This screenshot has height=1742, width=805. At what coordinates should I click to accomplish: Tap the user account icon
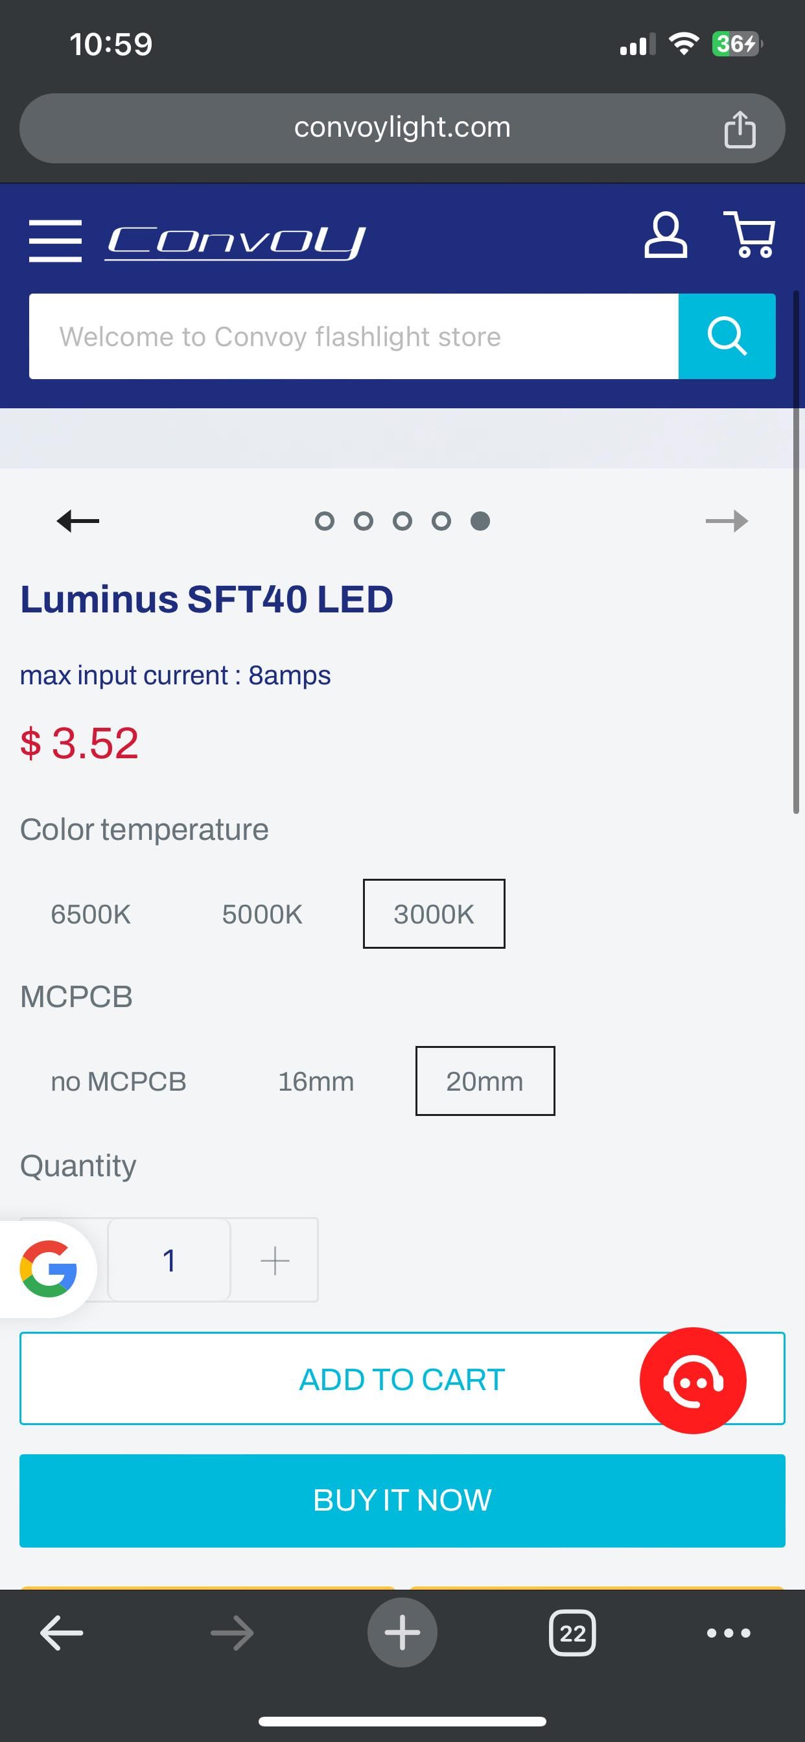(x=665, y=236)
